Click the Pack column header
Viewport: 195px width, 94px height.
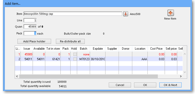coord(66,49)
